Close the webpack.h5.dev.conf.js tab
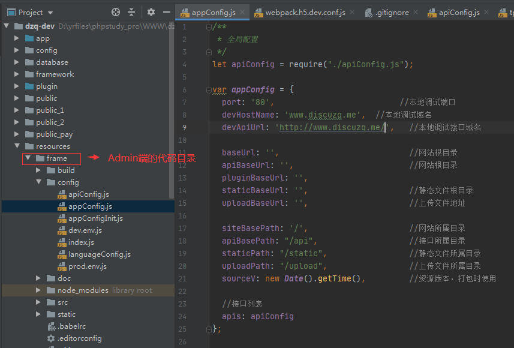 point(352,12)
